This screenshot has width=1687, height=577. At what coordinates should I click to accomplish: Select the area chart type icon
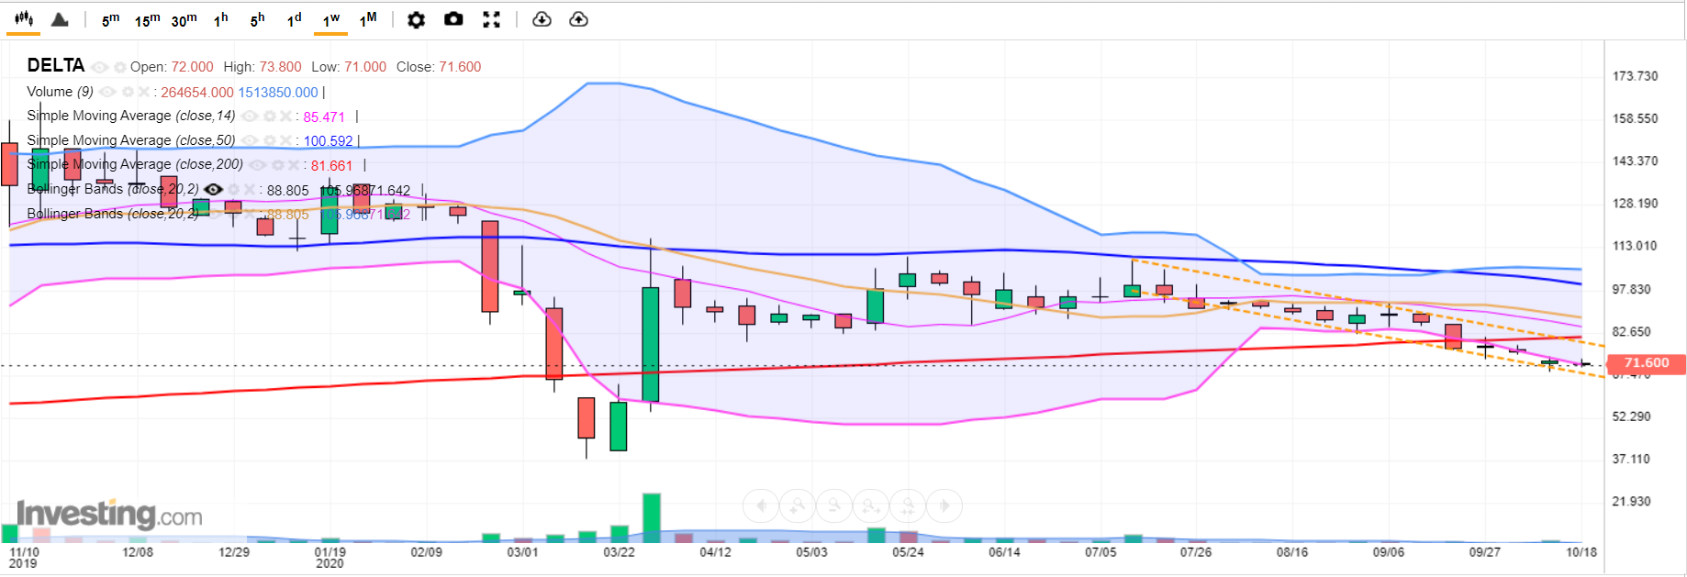(x=60, y=19)
